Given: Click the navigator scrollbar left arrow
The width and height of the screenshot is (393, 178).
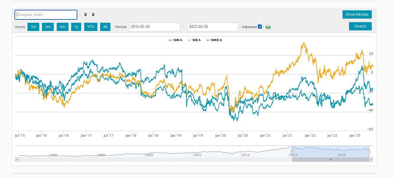Looking at the screenshot, I should tap(17, 159).
